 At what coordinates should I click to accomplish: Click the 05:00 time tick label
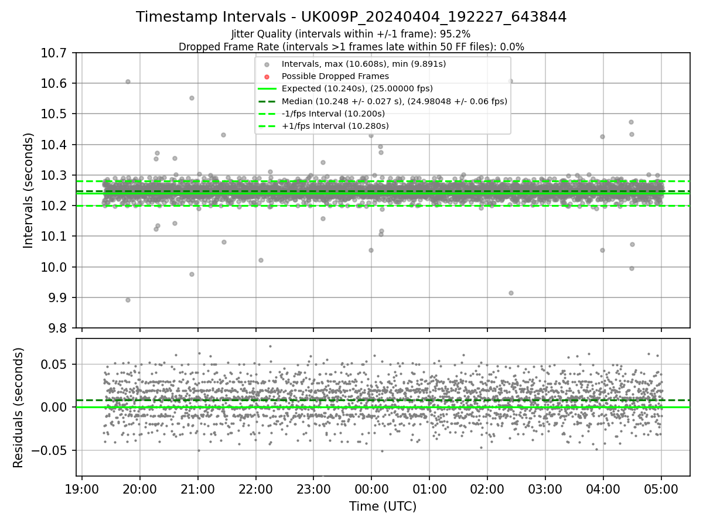click(661, 488)
